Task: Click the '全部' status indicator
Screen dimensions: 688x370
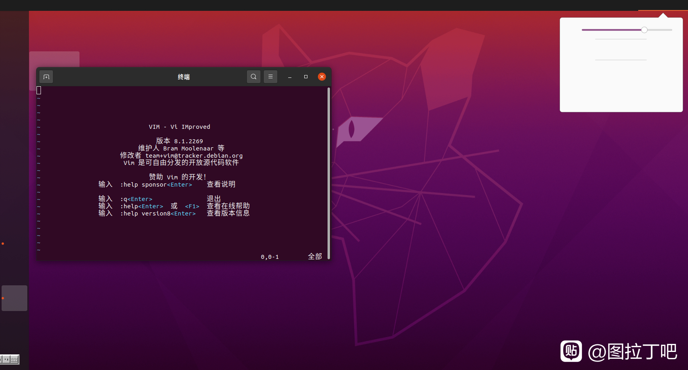Action: [315, 256]
